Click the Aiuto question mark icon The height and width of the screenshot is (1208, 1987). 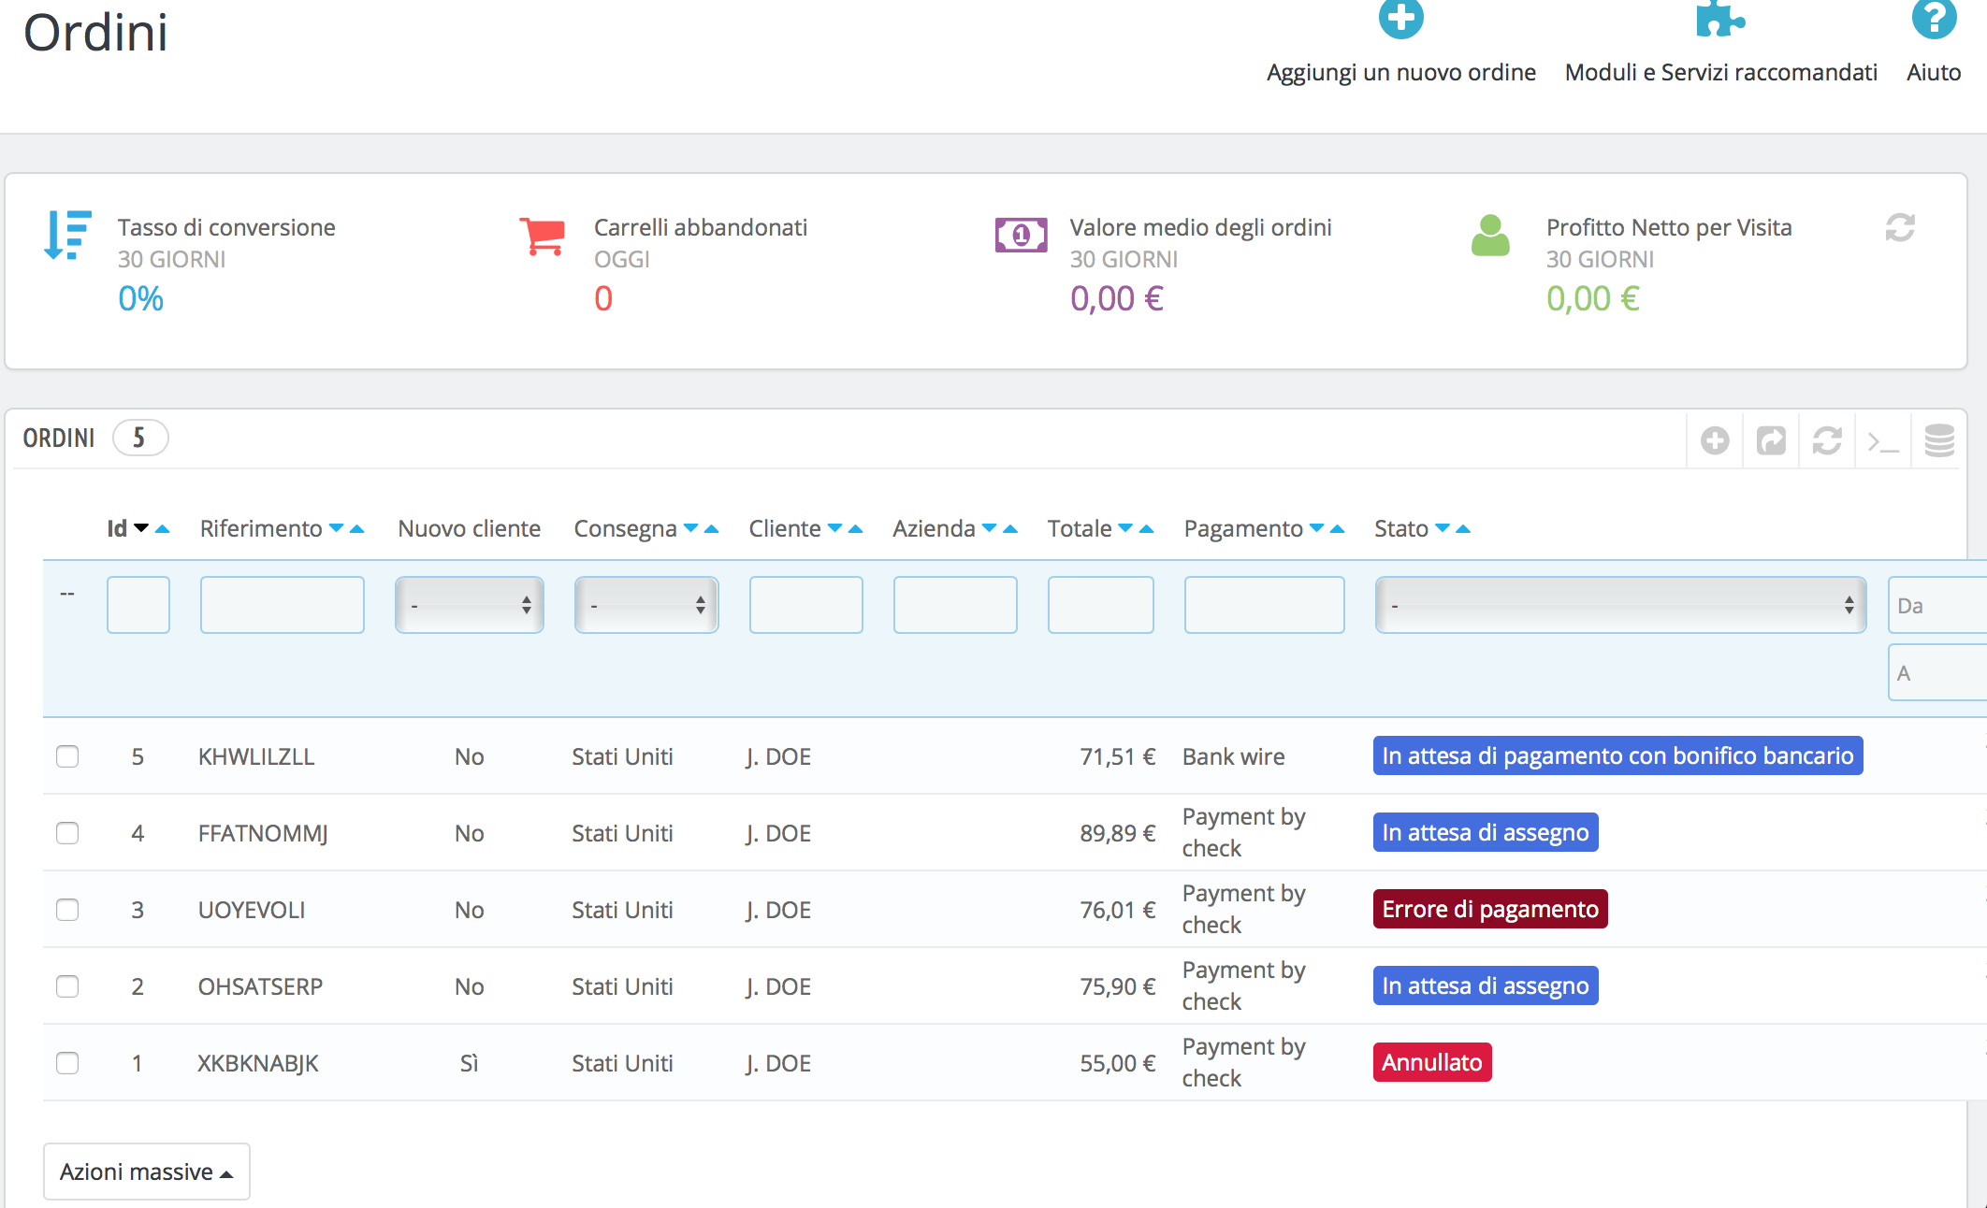pos(1933,19)
